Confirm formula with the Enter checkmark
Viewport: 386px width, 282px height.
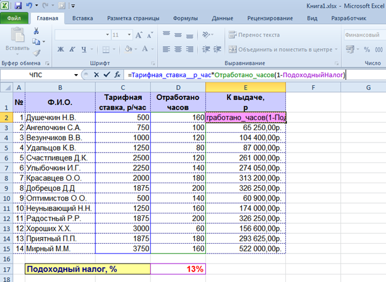pyautogui.click(x=107, y=75)
